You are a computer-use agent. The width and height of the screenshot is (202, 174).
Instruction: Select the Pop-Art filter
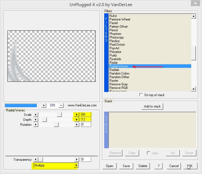pos(114,48)
